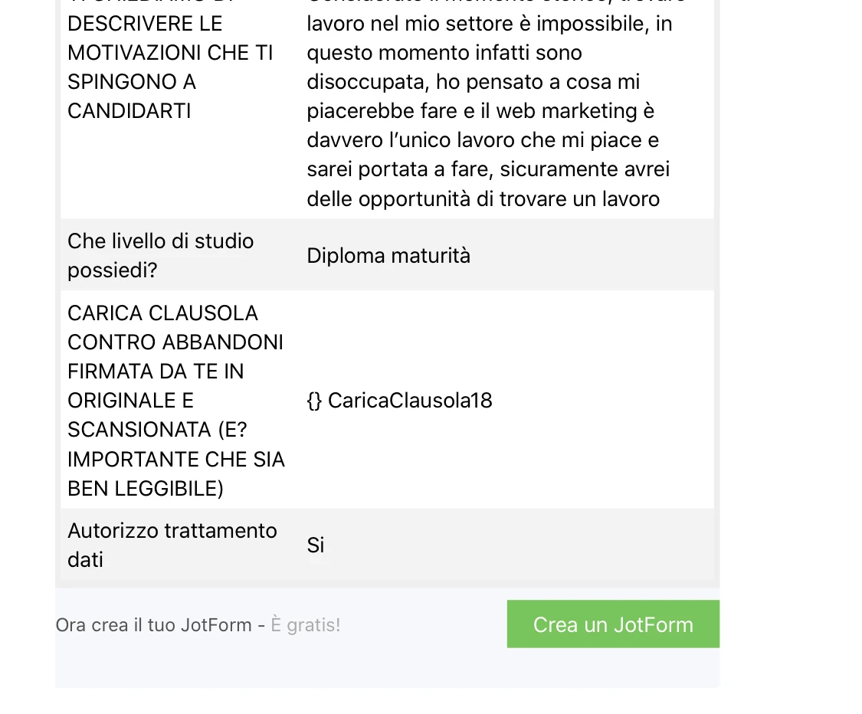Click the È gratis! link text
This screenshot has height=714, width=862.
pos(305,624)
